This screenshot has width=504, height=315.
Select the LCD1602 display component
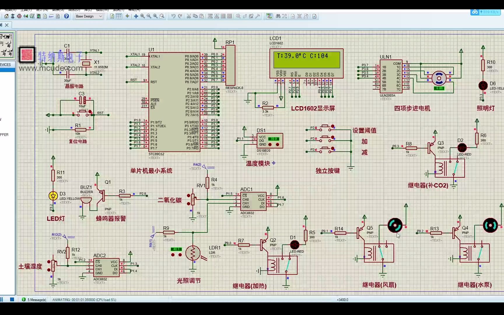click(306, 64)
